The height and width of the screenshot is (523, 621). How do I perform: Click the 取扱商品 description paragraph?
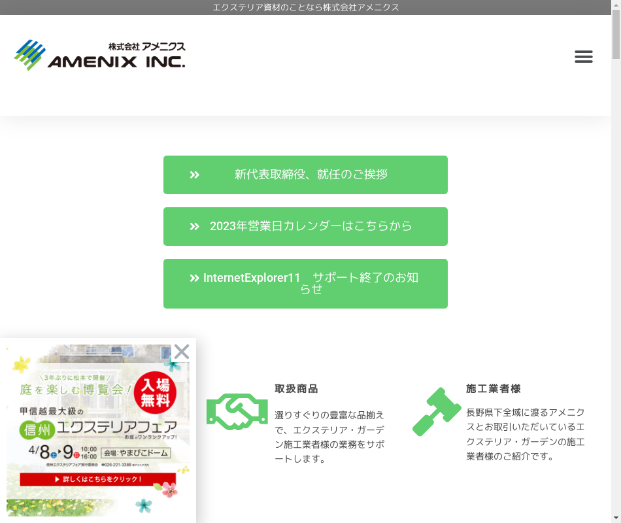tap(329, 437)
